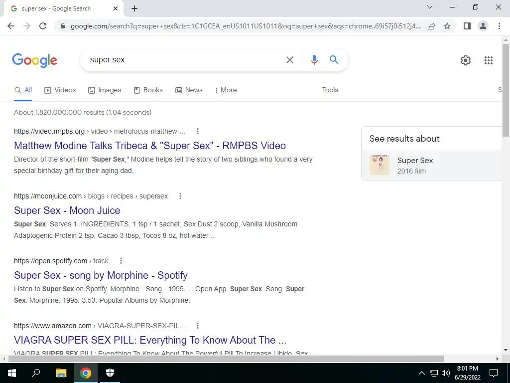Open Chrome side panel
Viewport: 510px width, 383px height.
coord(467,26)
